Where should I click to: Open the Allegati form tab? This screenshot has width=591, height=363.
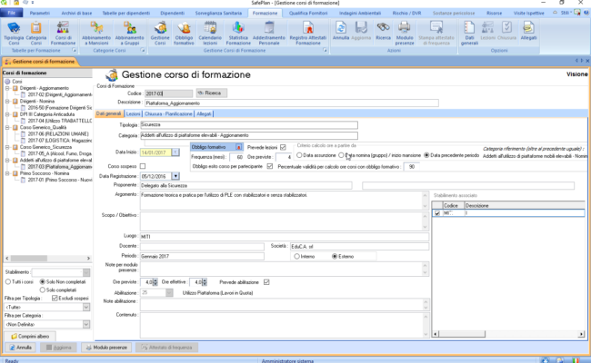click(204, 113)
